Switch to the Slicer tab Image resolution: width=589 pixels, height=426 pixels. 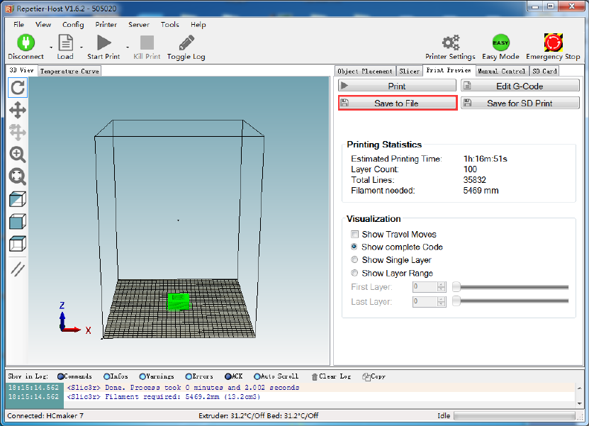409,71
